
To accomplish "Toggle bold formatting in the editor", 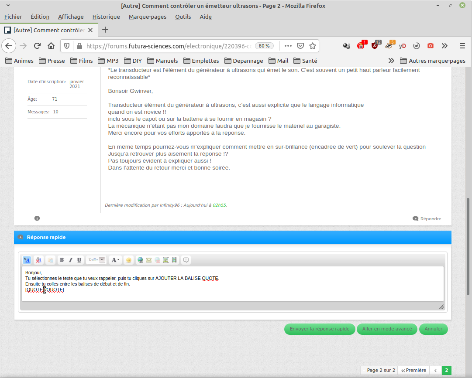I will (x=62, y=260).
